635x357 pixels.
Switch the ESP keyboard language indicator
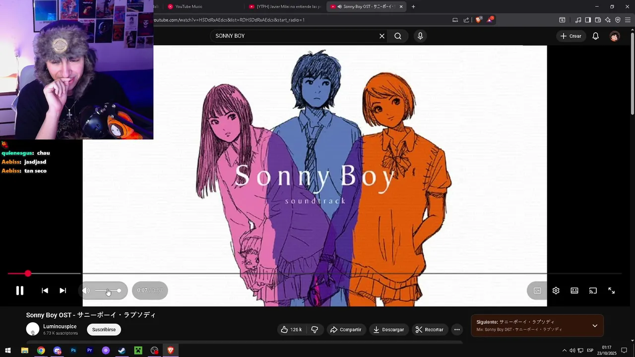(x=590, y=351)
